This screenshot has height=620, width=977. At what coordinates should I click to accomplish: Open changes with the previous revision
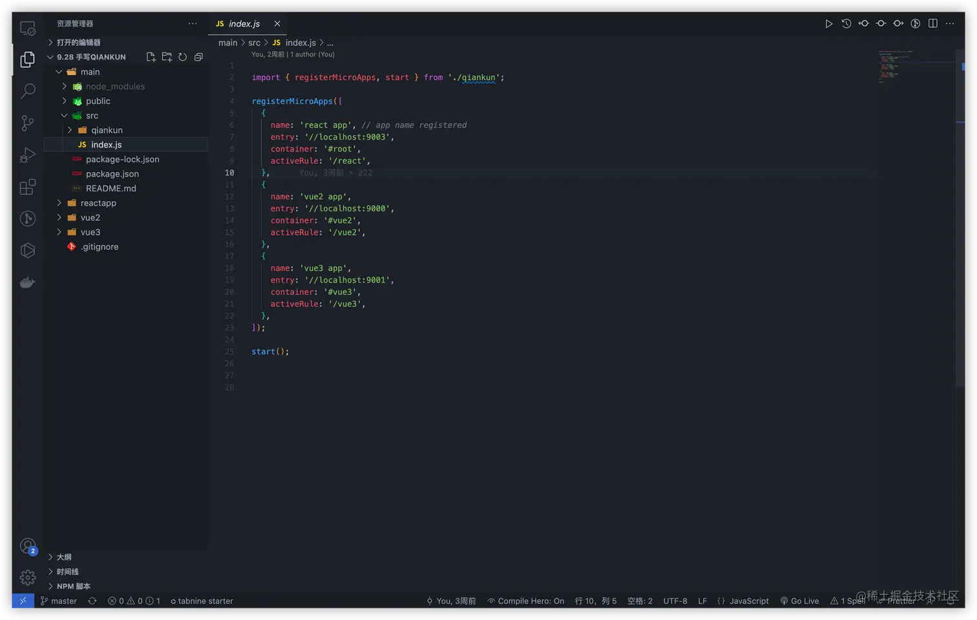(x=864, y=23)
